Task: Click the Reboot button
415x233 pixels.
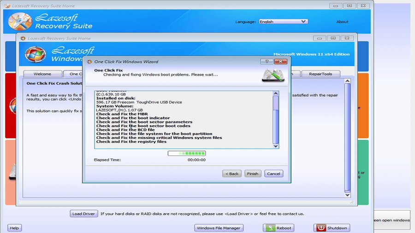Action: coord(279,228)
